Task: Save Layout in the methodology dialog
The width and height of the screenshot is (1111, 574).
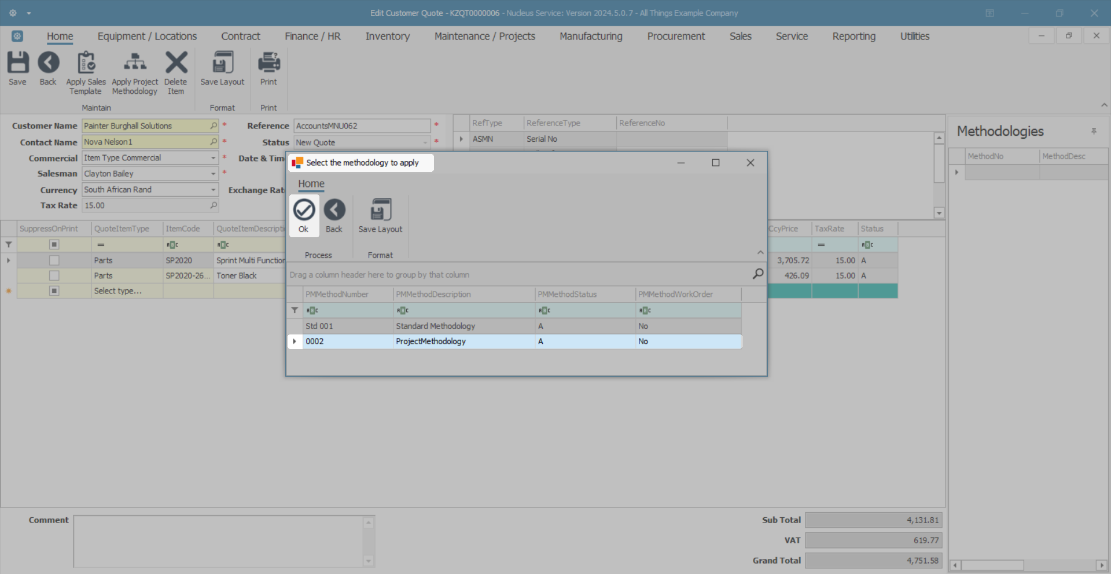Action: coord(380,216)
